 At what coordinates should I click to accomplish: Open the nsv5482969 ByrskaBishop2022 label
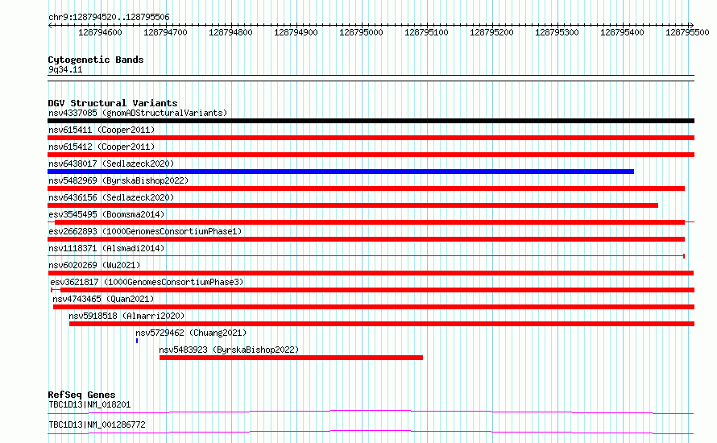(x=118, y=180)
